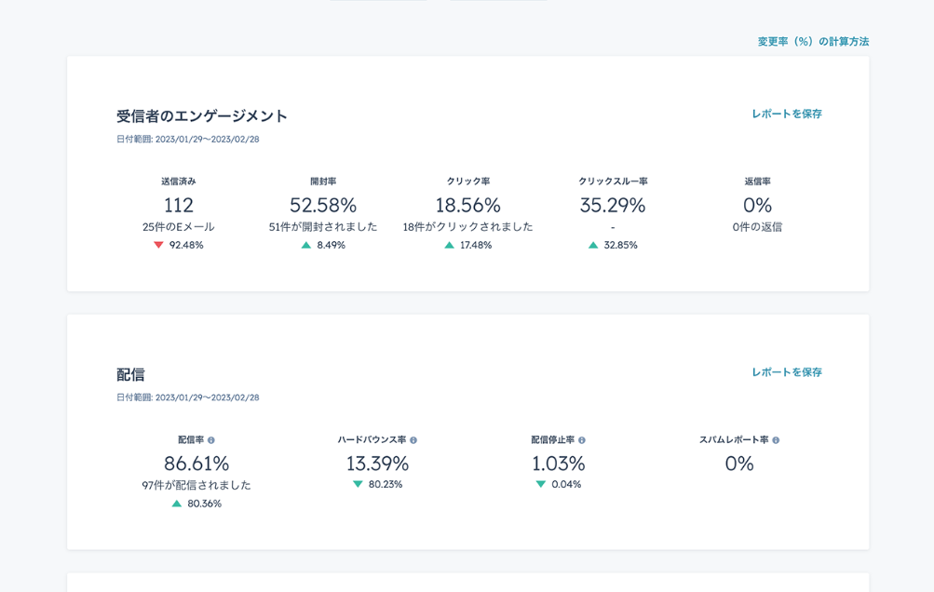Click the スパムレポート率 metric label

(x=734, y=440)
